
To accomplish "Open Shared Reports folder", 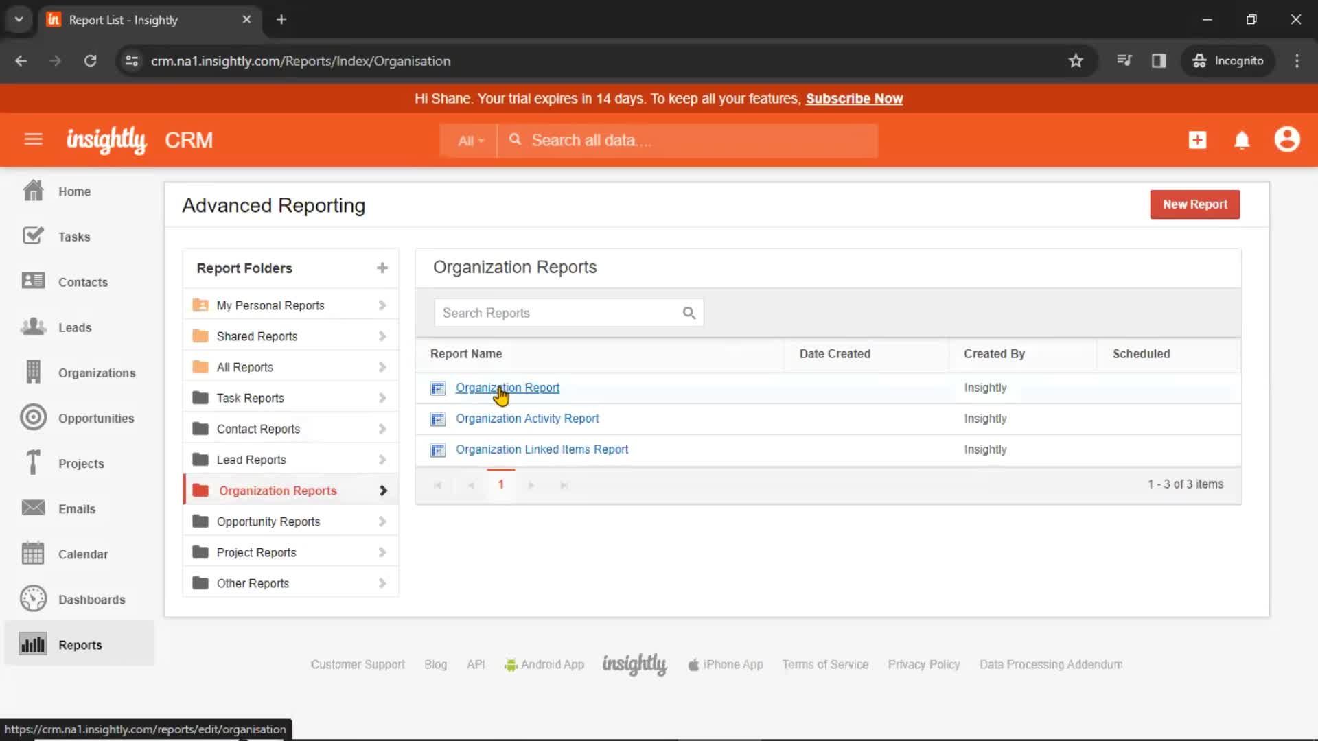I will click(x=290, y=336).
